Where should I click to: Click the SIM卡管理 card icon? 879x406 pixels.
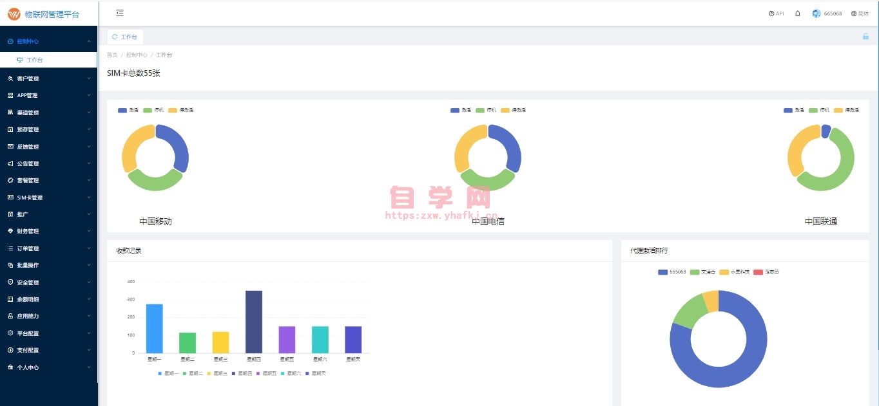[10, 198]
